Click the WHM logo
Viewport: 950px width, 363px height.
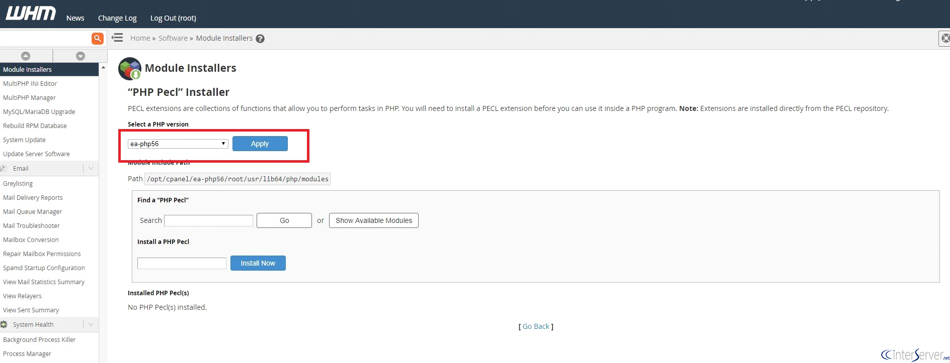31,14
